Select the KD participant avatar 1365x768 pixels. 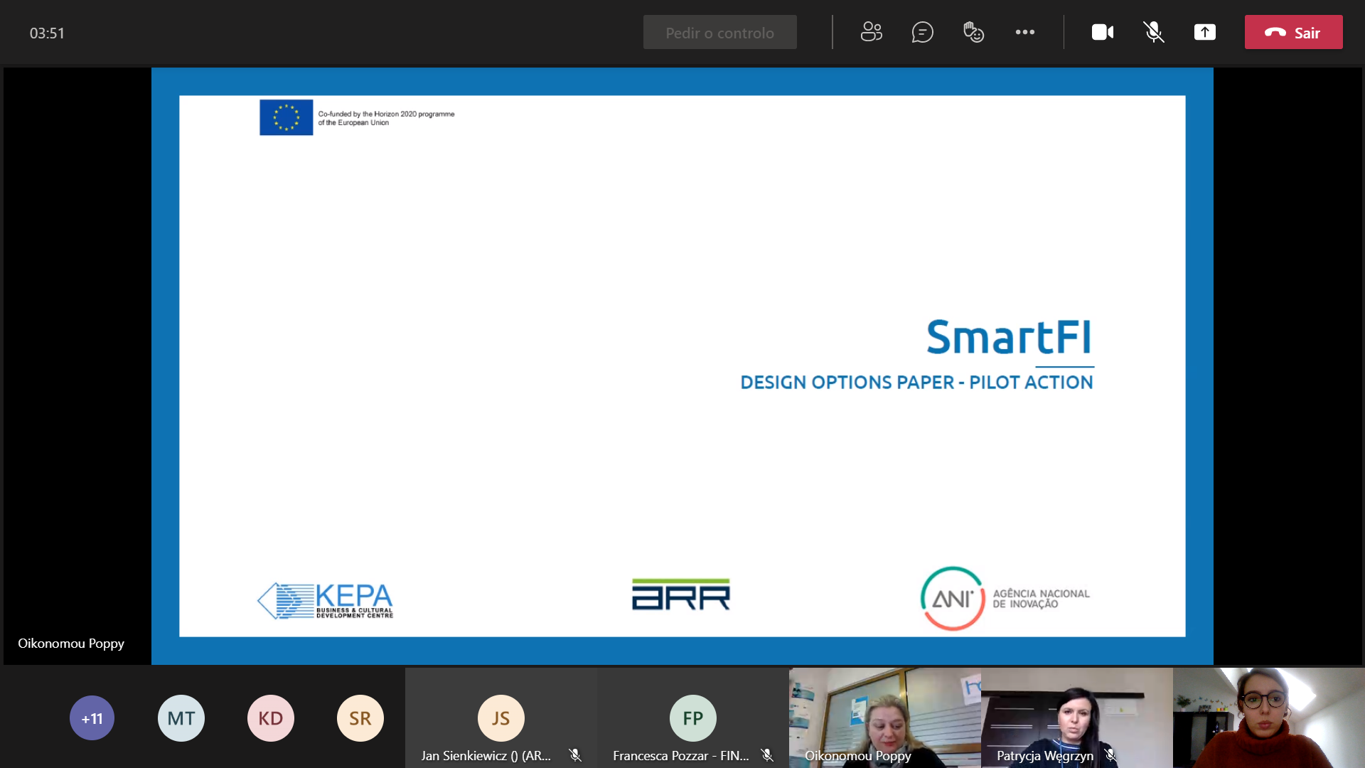click(x=271, y=718)
